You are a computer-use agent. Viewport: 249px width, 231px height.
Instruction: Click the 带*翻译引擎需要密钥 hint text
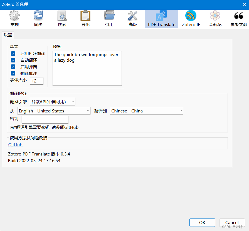[x=44, y=127]
